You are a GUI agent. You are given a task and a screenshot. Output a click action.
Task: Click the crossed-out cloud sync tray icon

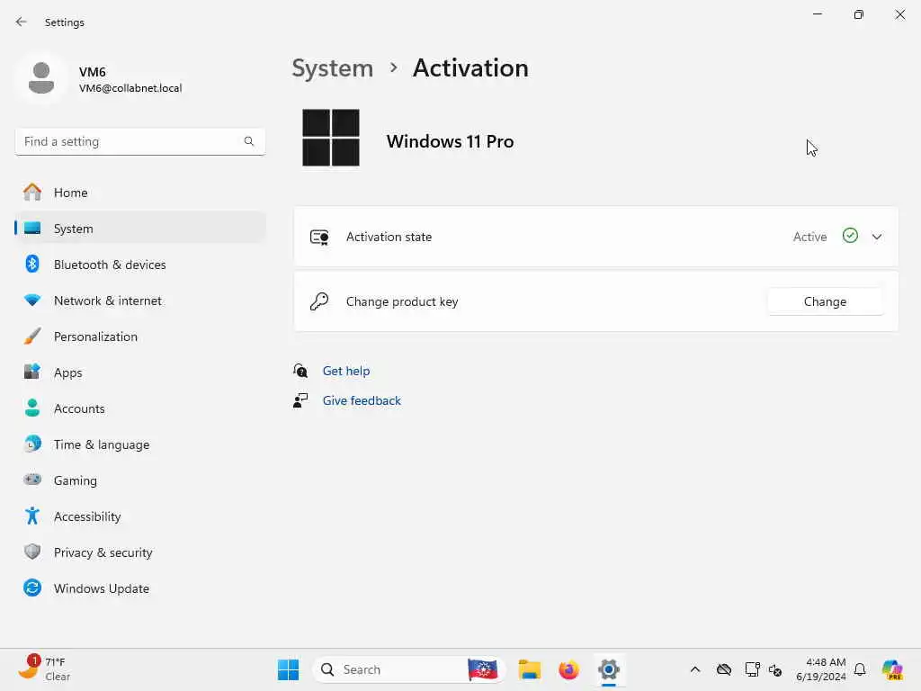point(724,669)
